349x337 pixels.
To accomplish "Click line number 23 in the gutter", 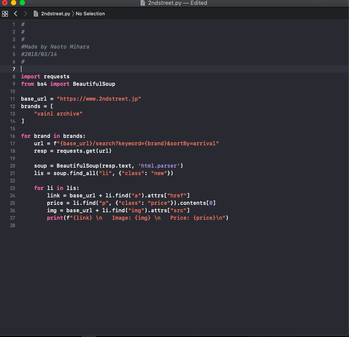I will pyautogui.click(x=12, y=188).
